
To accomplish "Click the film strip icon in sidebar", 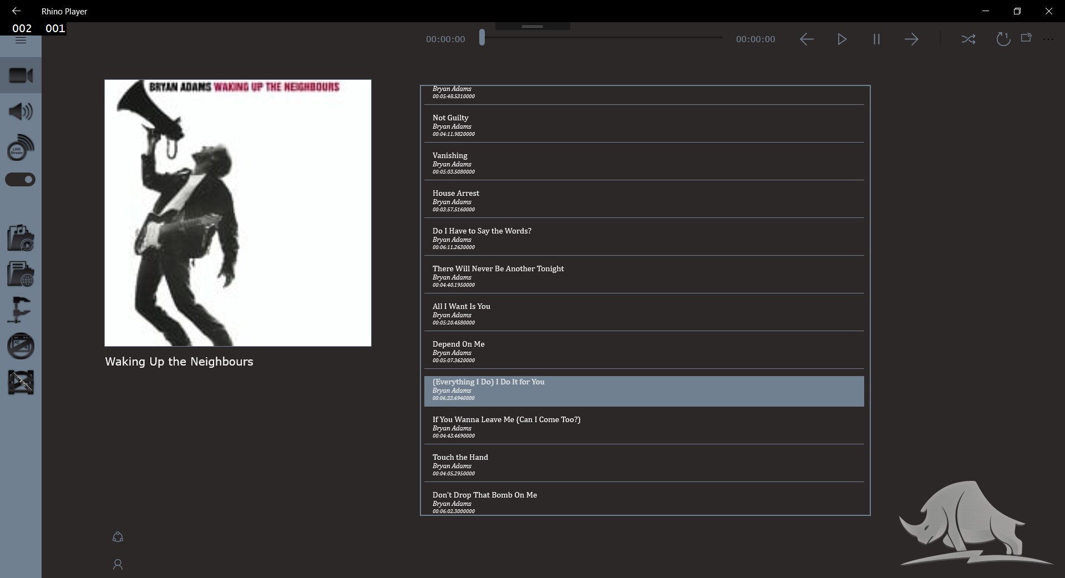I will click(x=21, y=382).
